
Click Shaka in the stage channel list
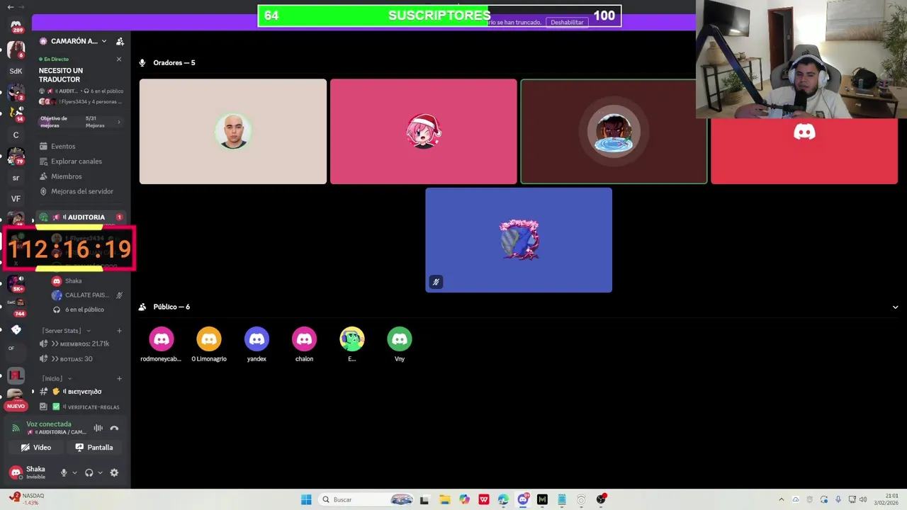[x=73, y=281]
